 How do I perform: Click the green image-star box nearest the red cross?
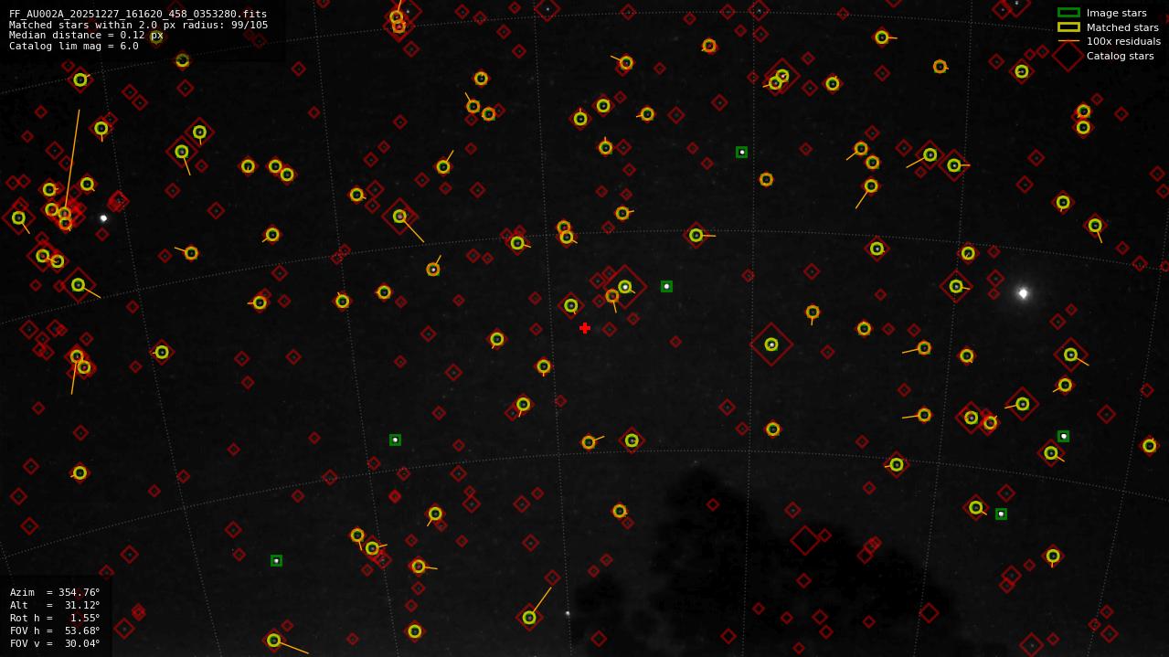tap(666, 286)
